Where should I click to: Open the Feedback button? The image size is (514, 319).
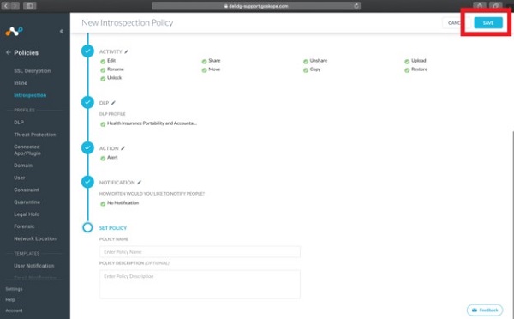(x=485, y=310)
